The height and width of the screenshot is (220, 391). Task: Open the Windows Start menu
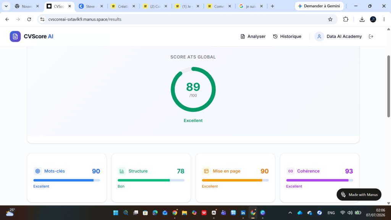(116, 212)
